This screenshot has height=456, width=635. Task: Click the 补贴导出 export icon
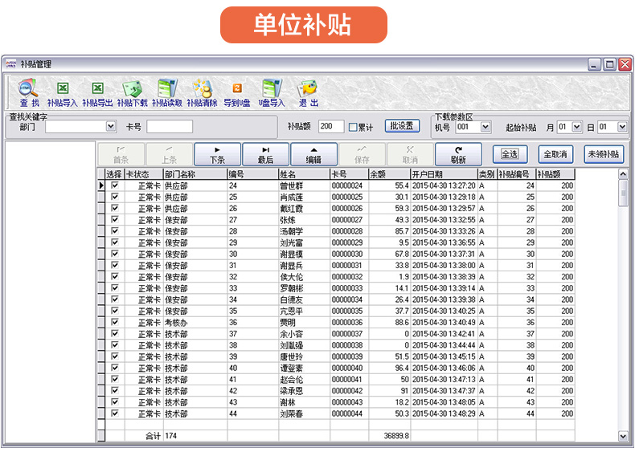pyautogui.click(x=97, y=93)
